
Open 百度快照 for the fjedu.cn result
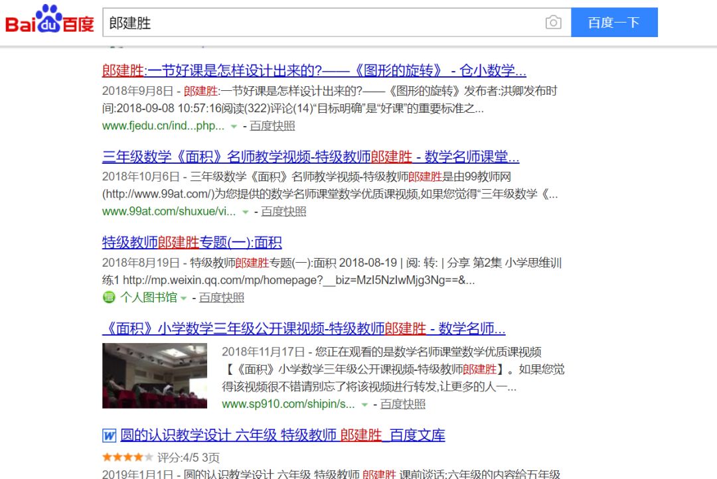pos(272,126)
